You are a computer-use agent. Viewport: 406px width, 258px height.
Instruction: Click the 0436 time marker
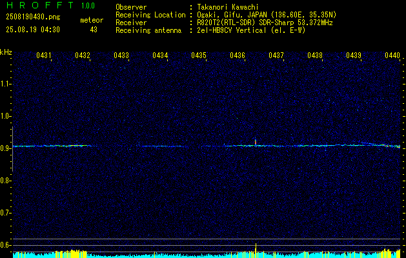[x=238, y=55]
